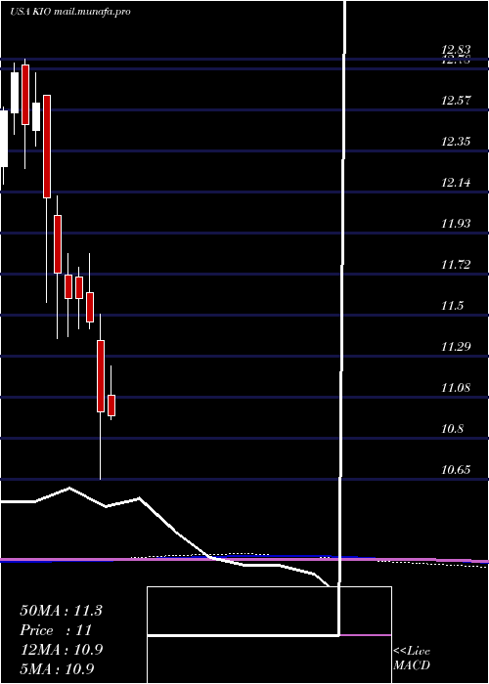The height and width of the screenshot is (684, 489).
Task: Click the white candlestick between 12.57 and 12.83
Action: 15,93
